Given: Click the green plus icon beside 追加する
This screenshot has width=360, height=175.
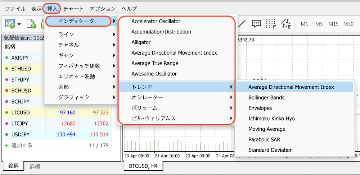Looking at the screenshot, I should coord(6,146).
